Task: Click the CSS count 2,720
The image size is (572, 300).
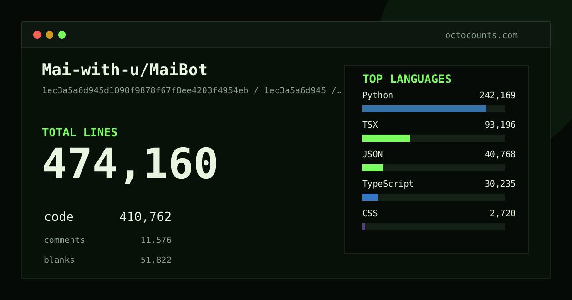Action: pos(503,213)
